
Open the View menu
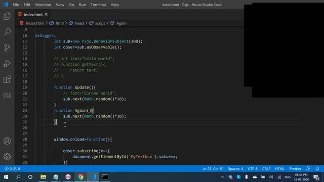60,5
